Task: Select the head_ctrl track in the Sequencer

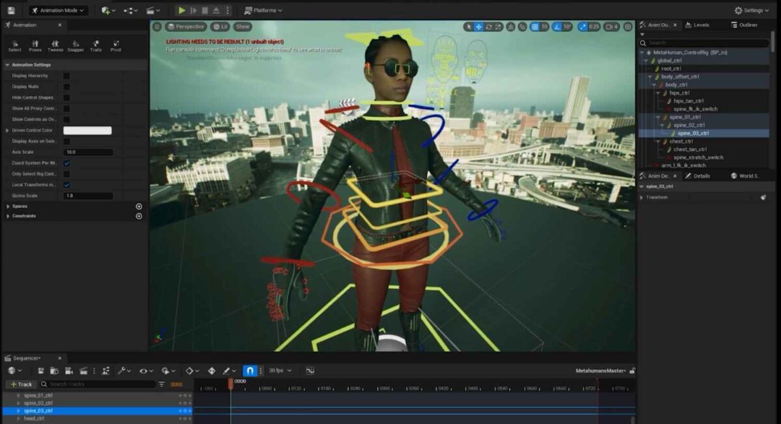Action: (x=34, y=418)
